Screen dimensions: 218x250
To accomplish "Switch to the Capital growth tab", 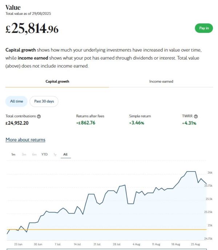I will (57, 81).
